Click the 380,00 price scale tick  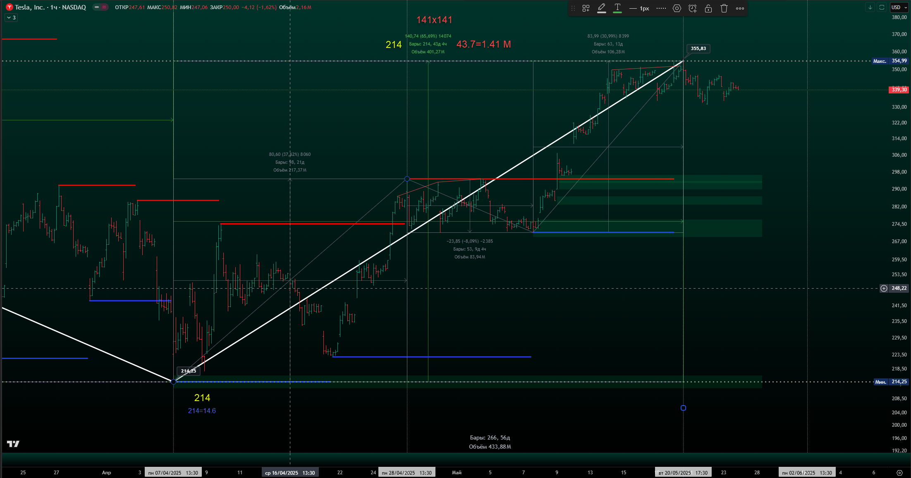(x=899, y=17)
